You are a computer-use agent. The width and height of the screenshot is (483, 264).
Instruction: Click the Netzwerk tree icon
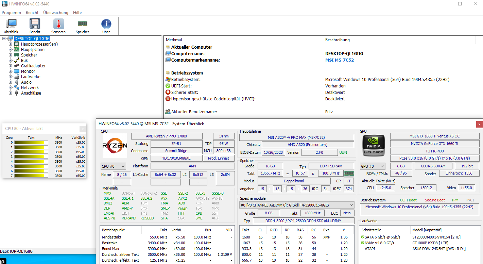(16, 87)
